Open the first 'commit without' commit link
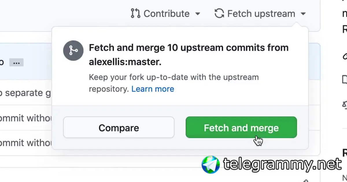This screenshot has width=347, height=182. point(26,118)
